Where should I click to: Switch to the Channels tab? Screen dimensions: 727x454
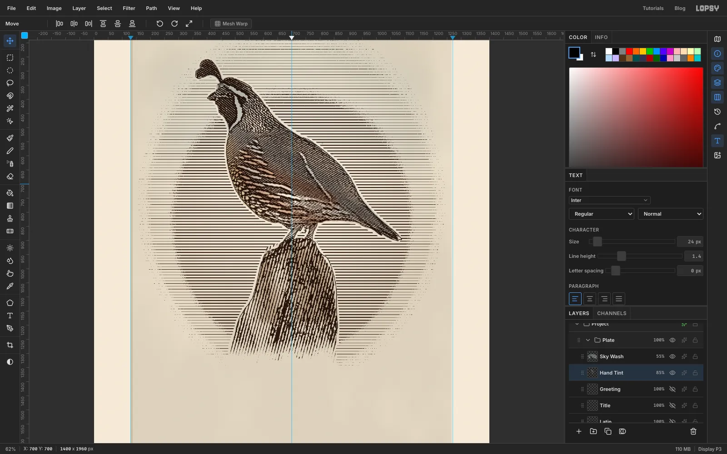[612, 313]
